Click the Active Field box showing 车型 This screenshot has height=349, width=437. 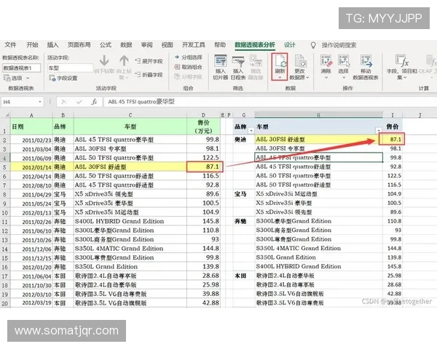coord(70,68)
